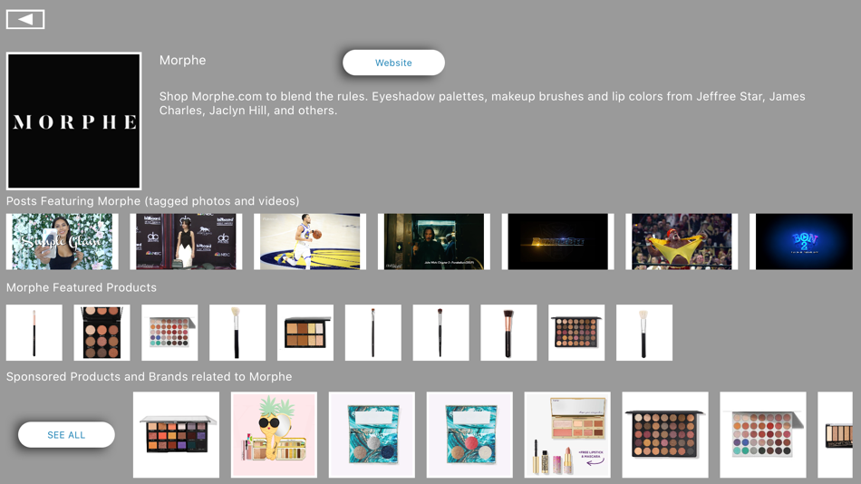
Task: Go back using the arrow button
Action: [25, 19]
